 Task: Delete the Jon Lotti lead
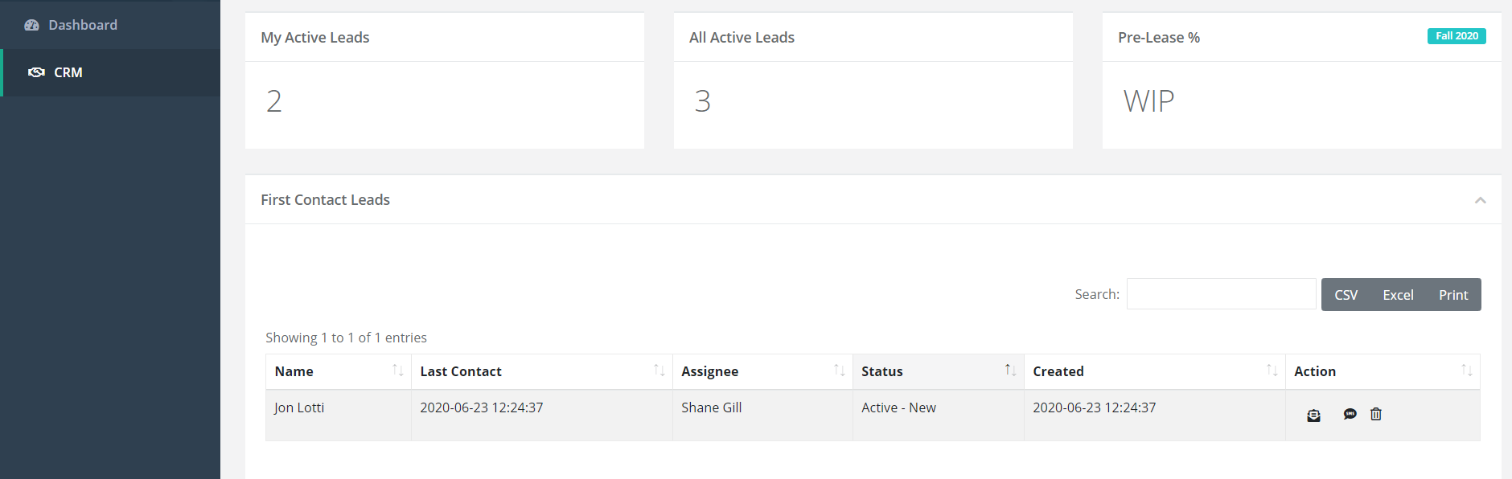1376,414
